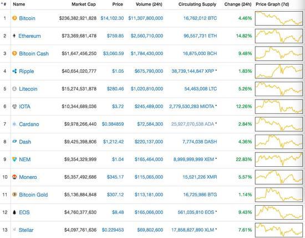The width and height of the screenshot is (305, 238).
Task: Click the Ethereum diamond logo icon
Action: point(14,36)
